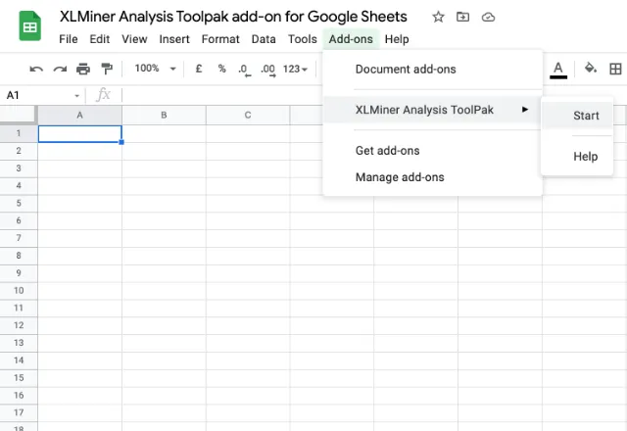Select row 13 header
Image resolution: width=627 pixels, height=431 pixels.
pos(19,343)
